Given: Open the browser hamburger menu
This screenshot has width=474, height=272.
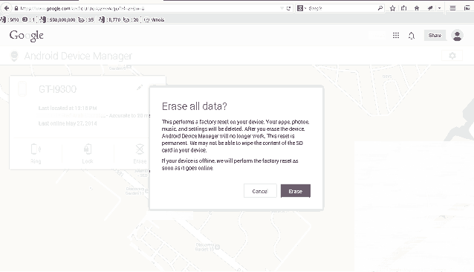Looking at the screenshot, I should [x=452, y=8].
